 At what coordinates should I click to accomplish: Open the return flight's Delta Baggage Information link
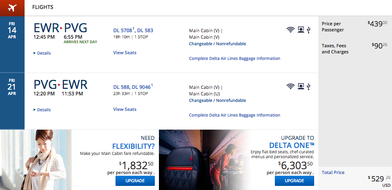[234, 115]
